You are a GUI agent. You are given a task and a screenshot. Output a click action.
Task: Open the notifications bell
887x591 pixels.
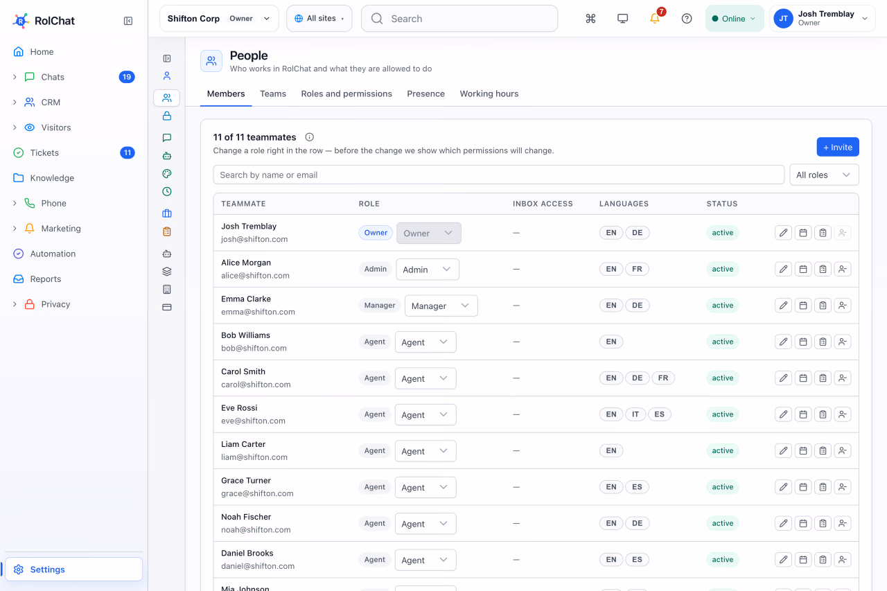655,19
